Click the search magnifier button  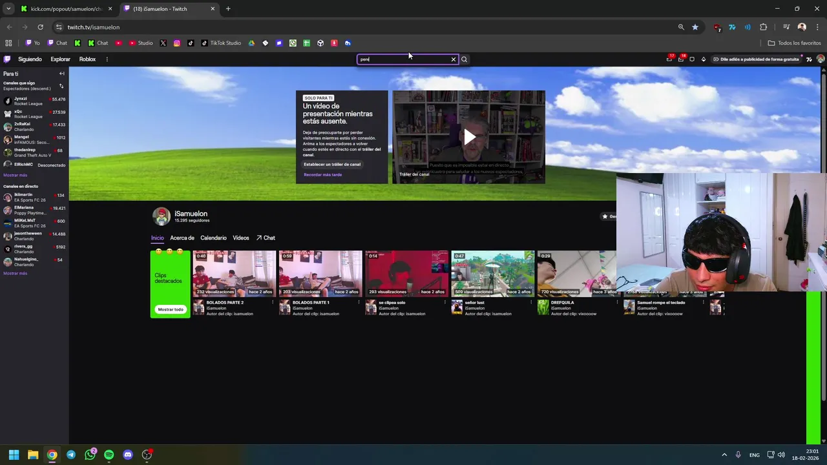pos(464,59)
